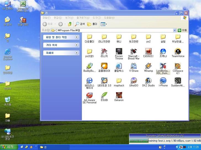The height and width of the screenshot is (150, 201).
Task: Open 내 컴퓨터 on the desktop
Action: click(x=8, y=5)
